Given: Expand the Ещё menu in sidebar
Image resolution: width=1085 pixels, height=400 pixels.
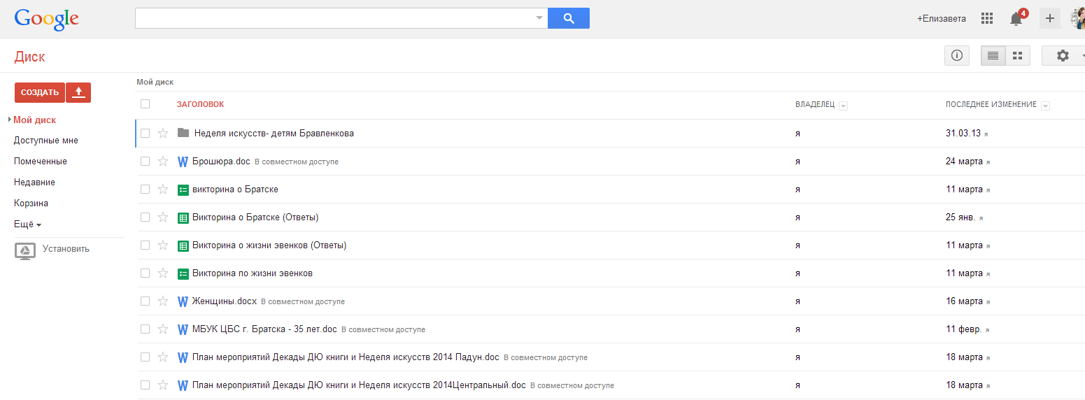Looking at the screenshot, I should coord(28,224).
